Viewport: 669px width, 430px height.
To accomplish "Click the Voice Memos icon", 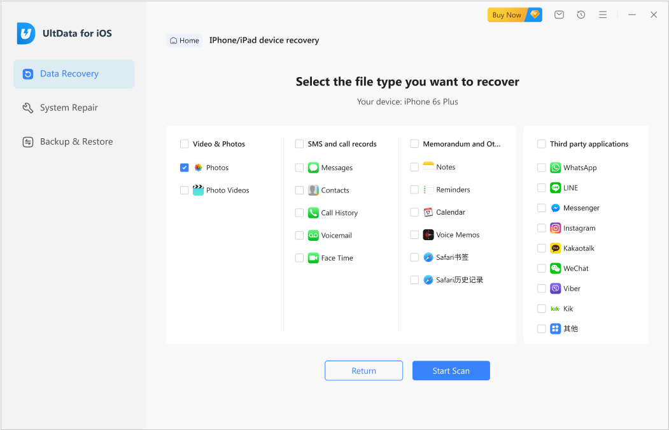I will pyautogui.click(x=428, y=235).
